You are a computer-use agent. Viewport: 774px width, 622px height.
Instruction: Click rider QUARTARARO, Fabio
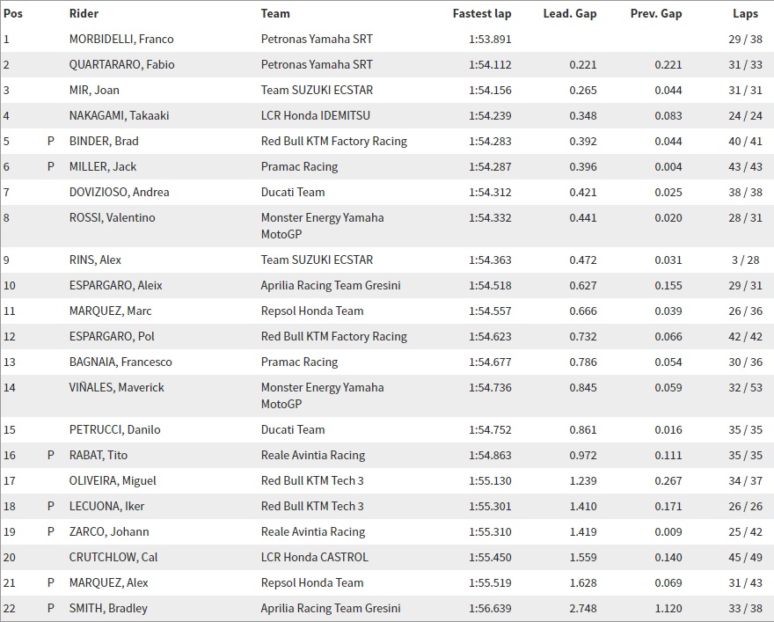(121, 64)
